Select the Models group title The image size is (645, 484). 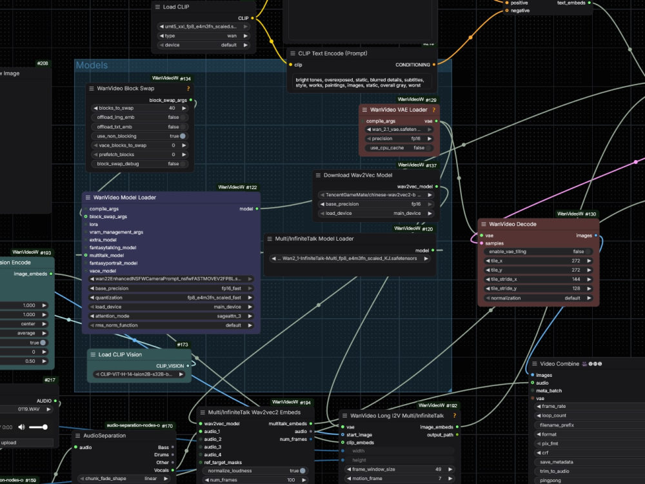coord(92,65)
